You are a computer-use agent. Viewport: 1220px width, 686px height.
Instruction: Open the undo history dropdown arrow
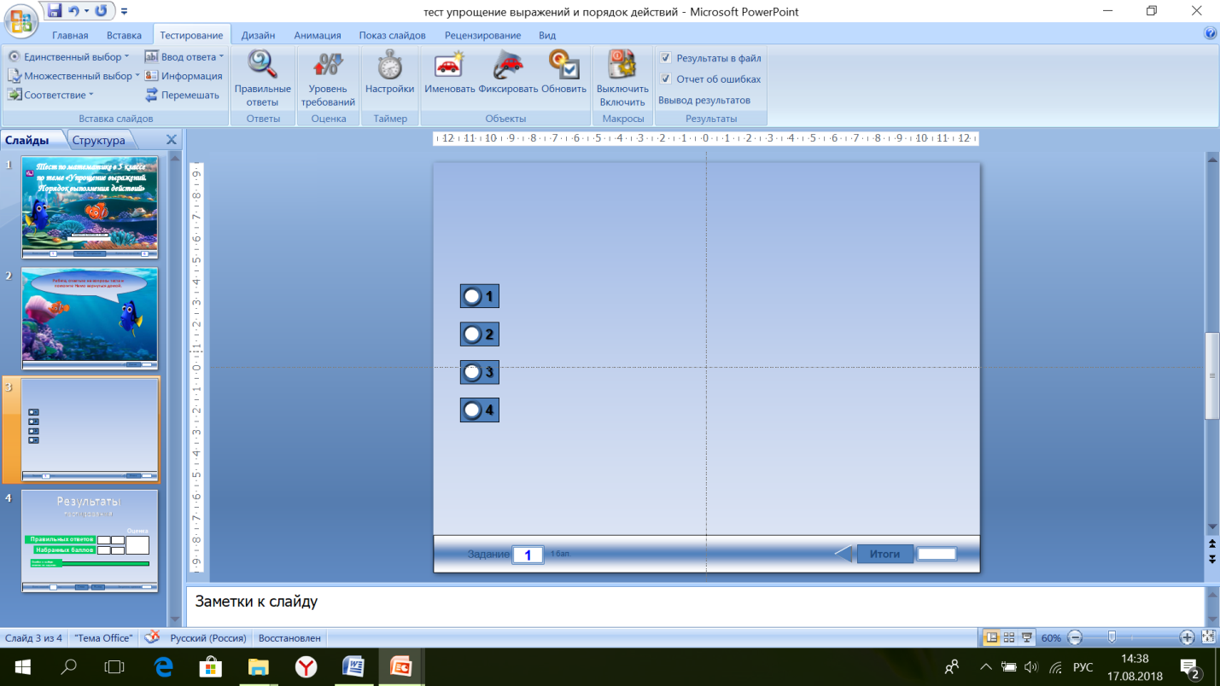coord(85,11)
